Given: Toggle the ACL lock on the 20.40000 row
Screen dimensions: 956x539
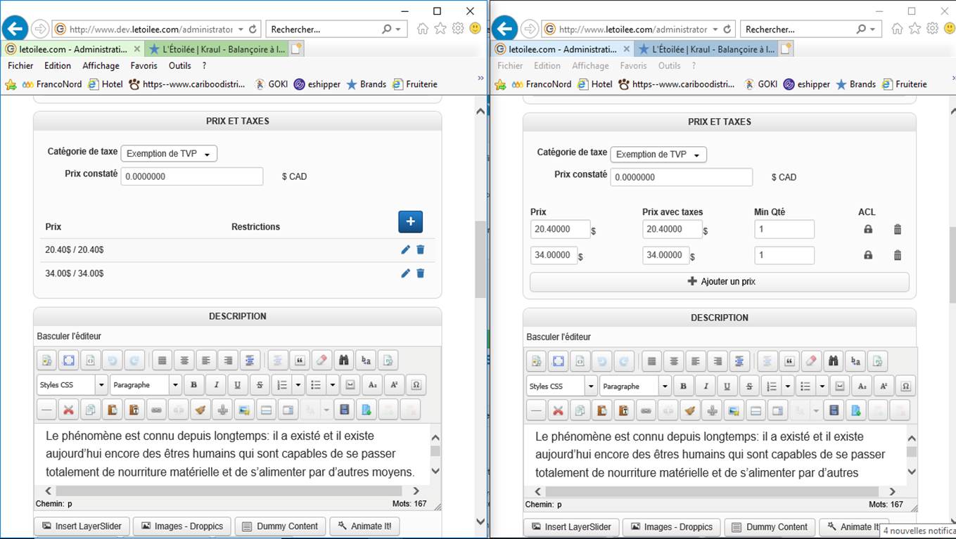Looking at the screenshot, I should point(868,229).
